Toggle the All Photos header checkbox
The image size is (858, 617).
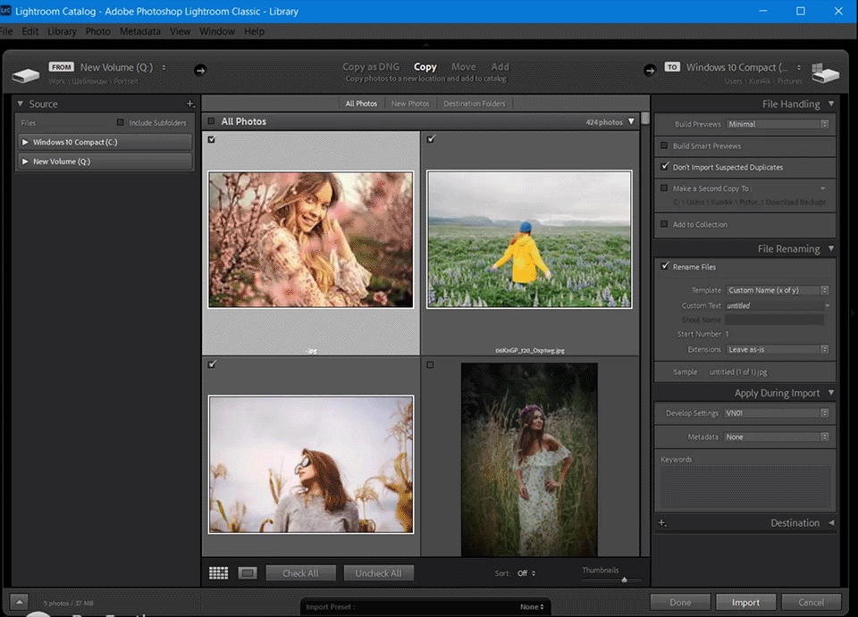pyautogui.click(x=211, y=121)
